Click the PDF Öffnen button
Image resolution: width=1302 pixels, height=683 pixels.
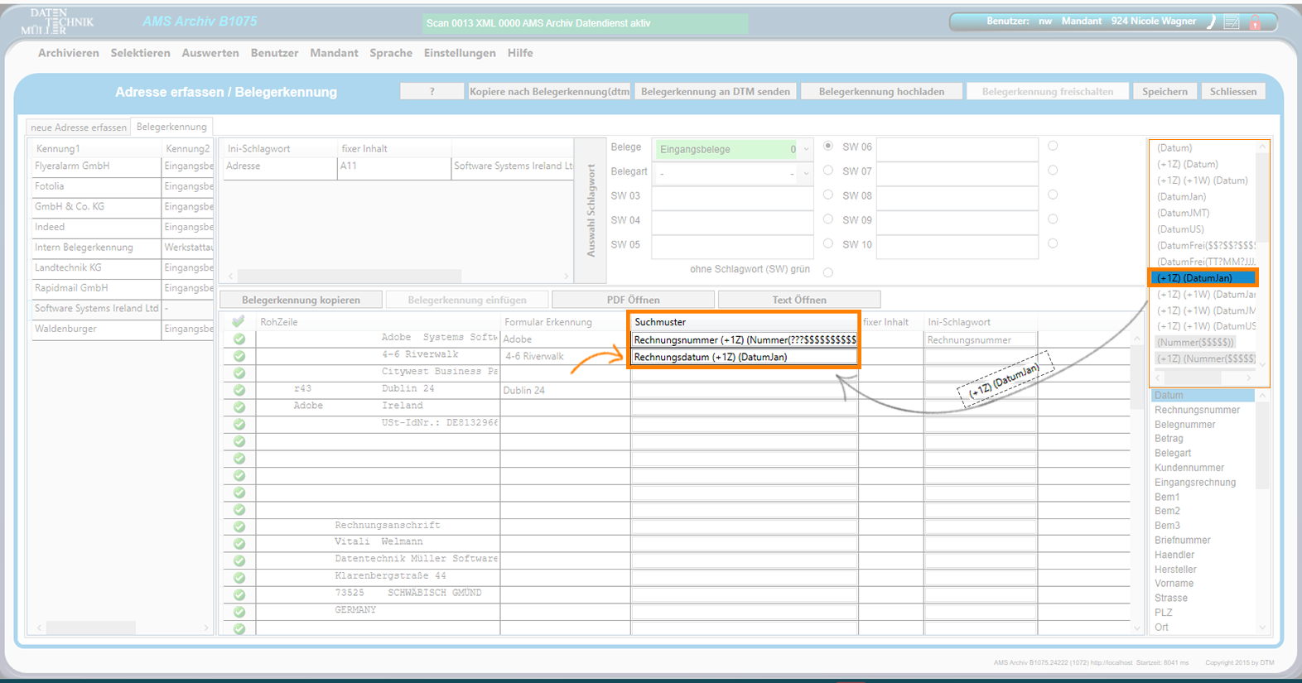[633, 300]
